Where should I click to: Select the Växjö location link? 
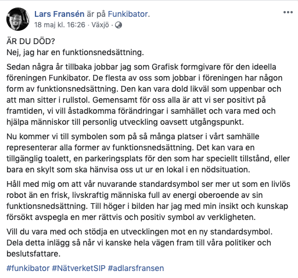point(100,25)
